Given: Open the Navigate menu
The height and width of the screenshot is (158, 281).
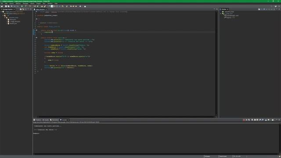Looking at the screenshot, I should click(25, 4).
